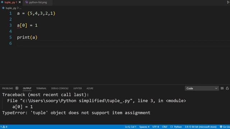Image resolution: width=230 pixels, height=129 pixels.
Task: Toggle output scroll lock icon
Action: point(227,88)
